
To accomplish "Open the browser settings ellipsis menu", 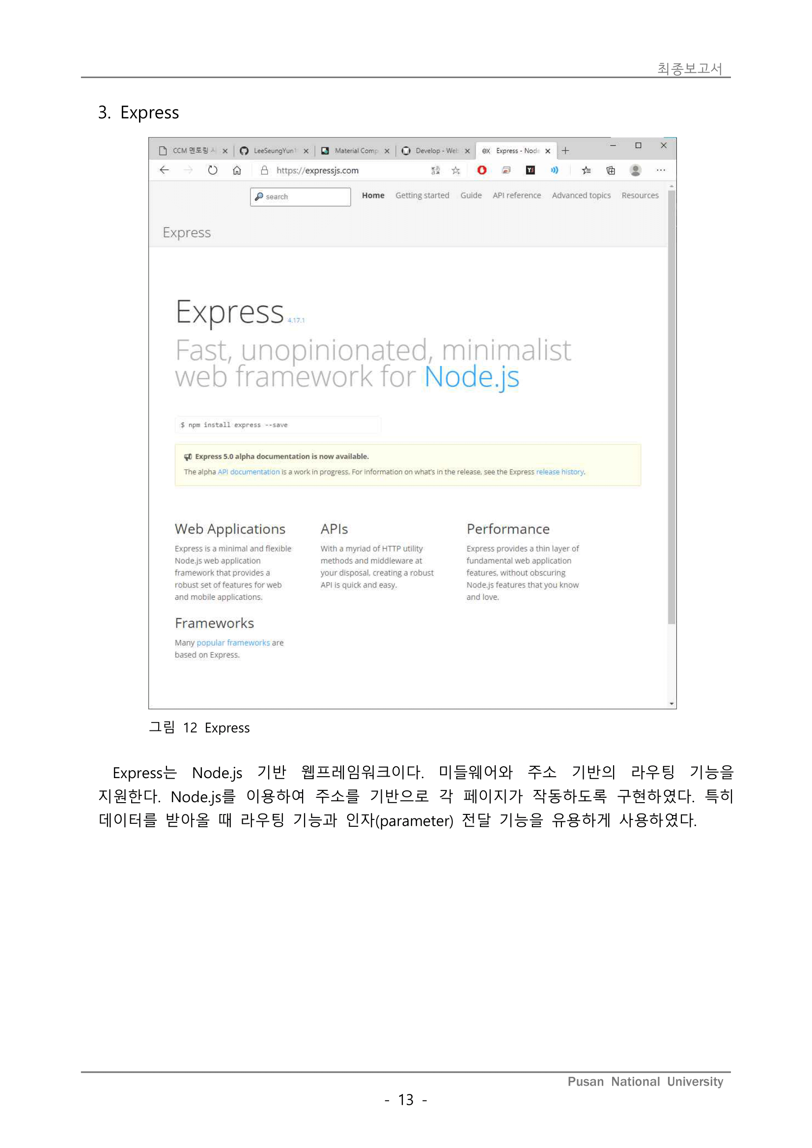I will 661,170.
